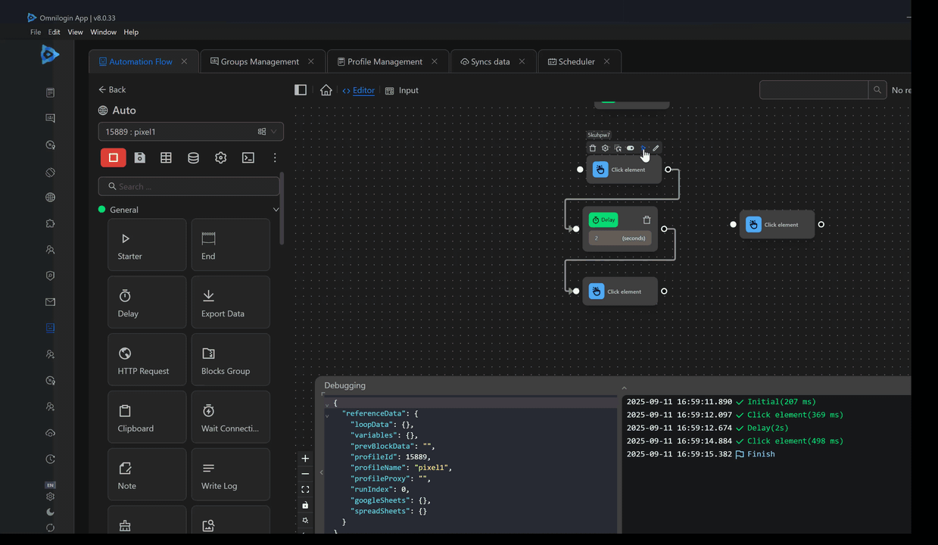
Task: Select the HTTP Request block
Action: [x=147, y=360]
